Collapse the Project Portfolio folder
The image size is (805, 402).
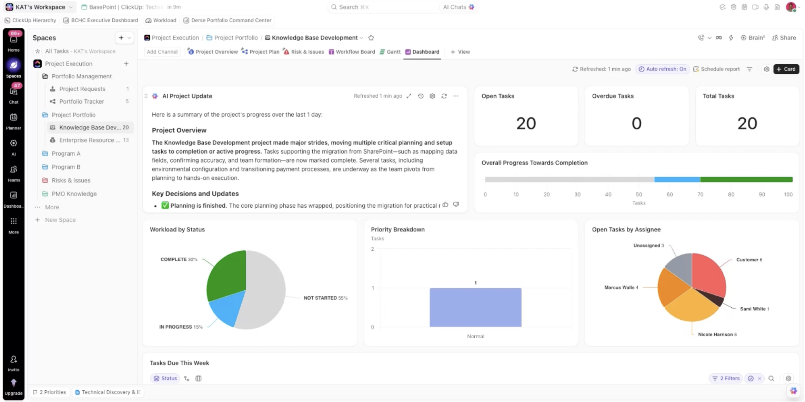pyautogui.click(x=45, y=115)
